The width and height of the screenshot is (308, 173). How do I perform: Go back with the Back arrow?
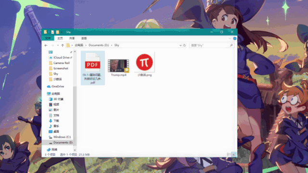[46, 45]
